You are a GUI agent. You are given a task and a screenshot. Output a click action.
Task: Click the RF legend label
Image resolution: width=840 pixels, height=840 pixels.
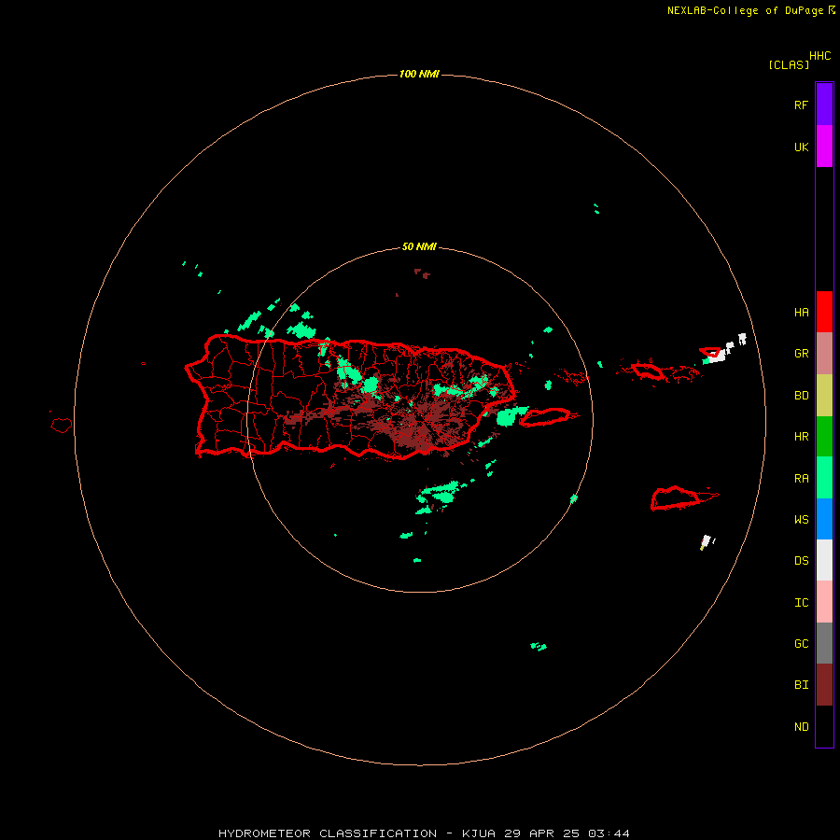click(x=801, y=105)
